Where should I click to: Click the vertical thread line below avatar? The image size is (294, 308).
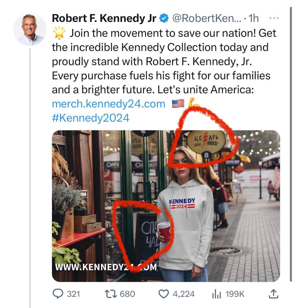click(x=30, y=176)
